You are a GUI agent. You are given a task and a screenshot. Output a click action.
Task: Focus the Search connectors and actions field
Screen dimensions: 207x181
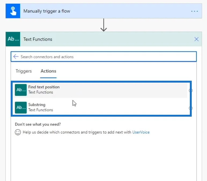pos(103,57)
